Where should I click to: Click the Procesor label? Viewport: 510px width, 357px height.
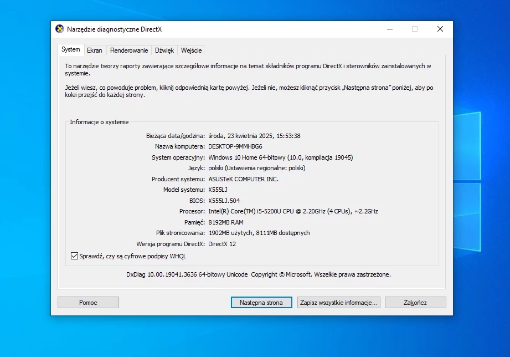coord(192,211)
